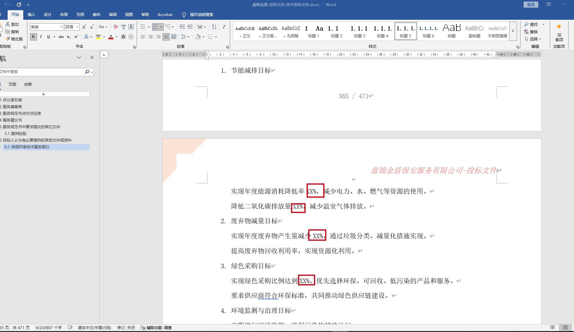Click the Tell Me lightbulb search
Image resolution: width=574 pixels, height=332 pixels.
point(184,15)
